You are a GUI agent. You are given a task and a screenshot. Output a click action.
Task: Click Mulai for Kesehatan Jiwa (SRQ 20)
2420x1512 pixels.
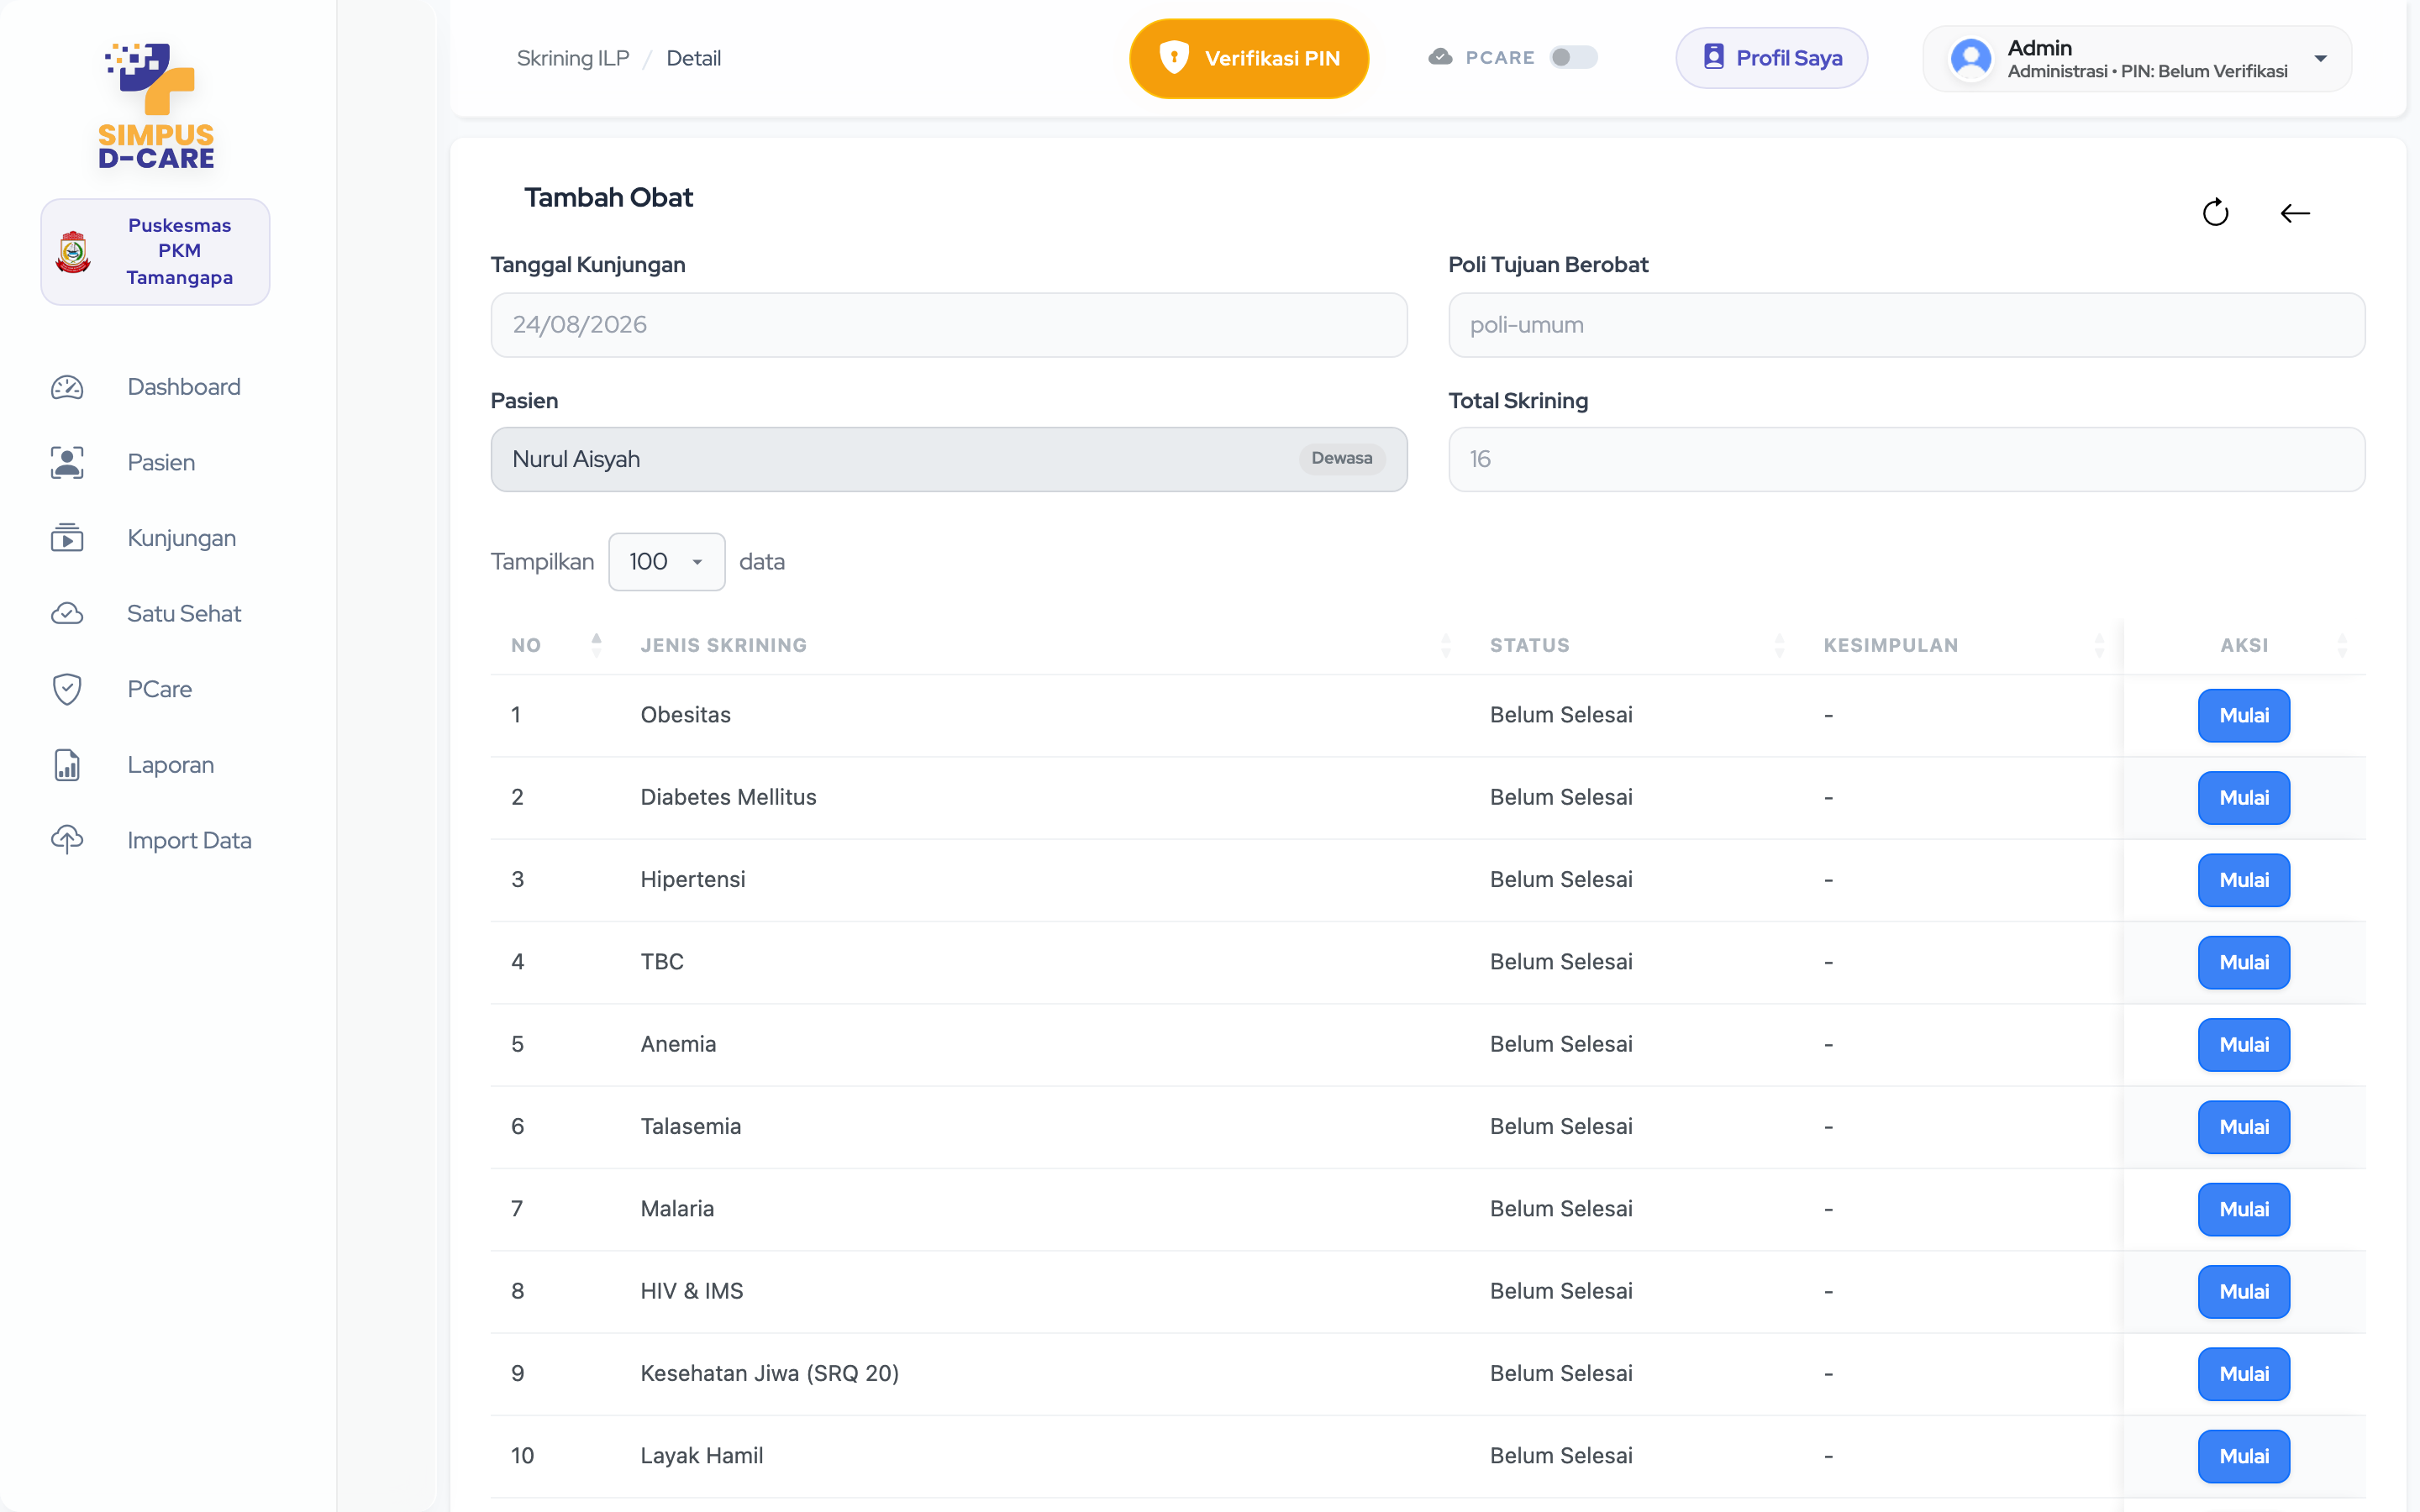click(2243, 1374)
